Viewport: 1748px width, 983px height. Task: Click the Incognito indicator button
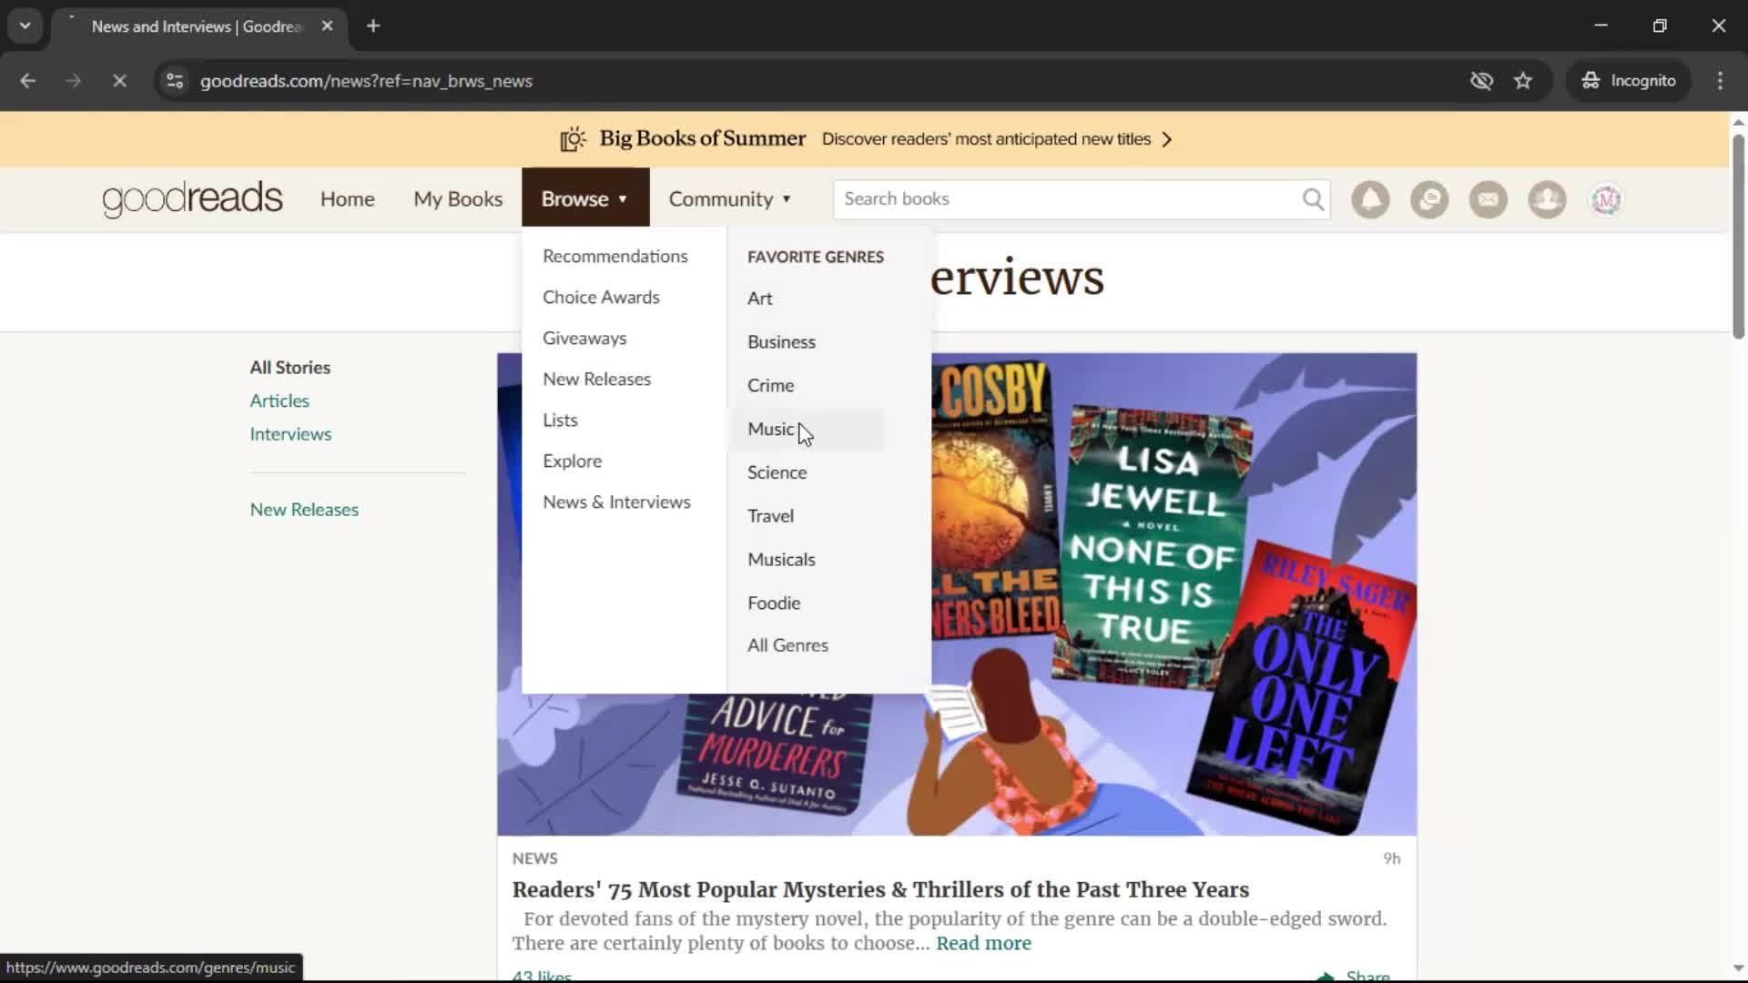tap(1629, 81)
